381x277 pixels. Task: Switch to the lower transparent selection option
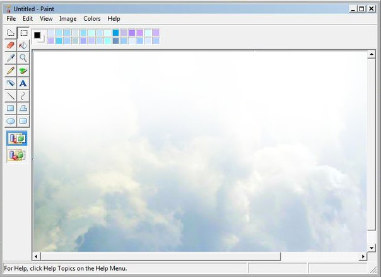click(17, 155)
